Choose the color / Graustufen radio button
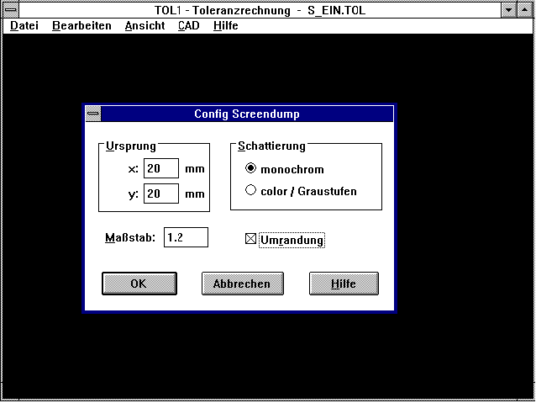The width and height of the screenshot is (536, 403). tap(250, 191)
